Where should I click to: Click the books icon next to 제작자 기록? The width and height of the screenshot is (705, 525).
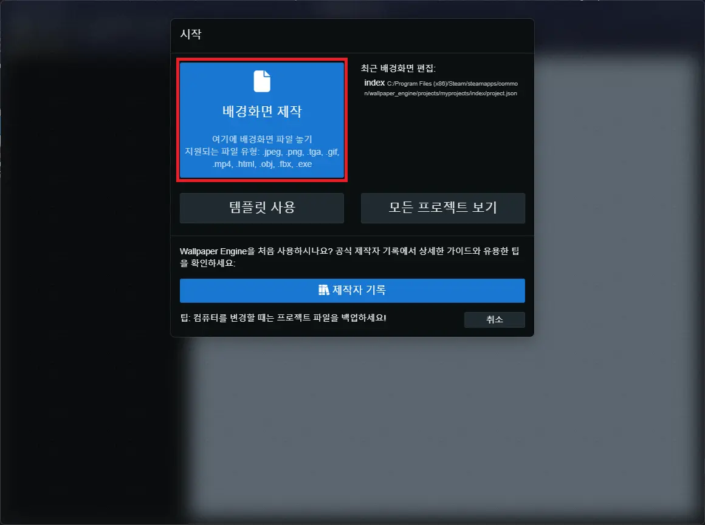[324, 290]
